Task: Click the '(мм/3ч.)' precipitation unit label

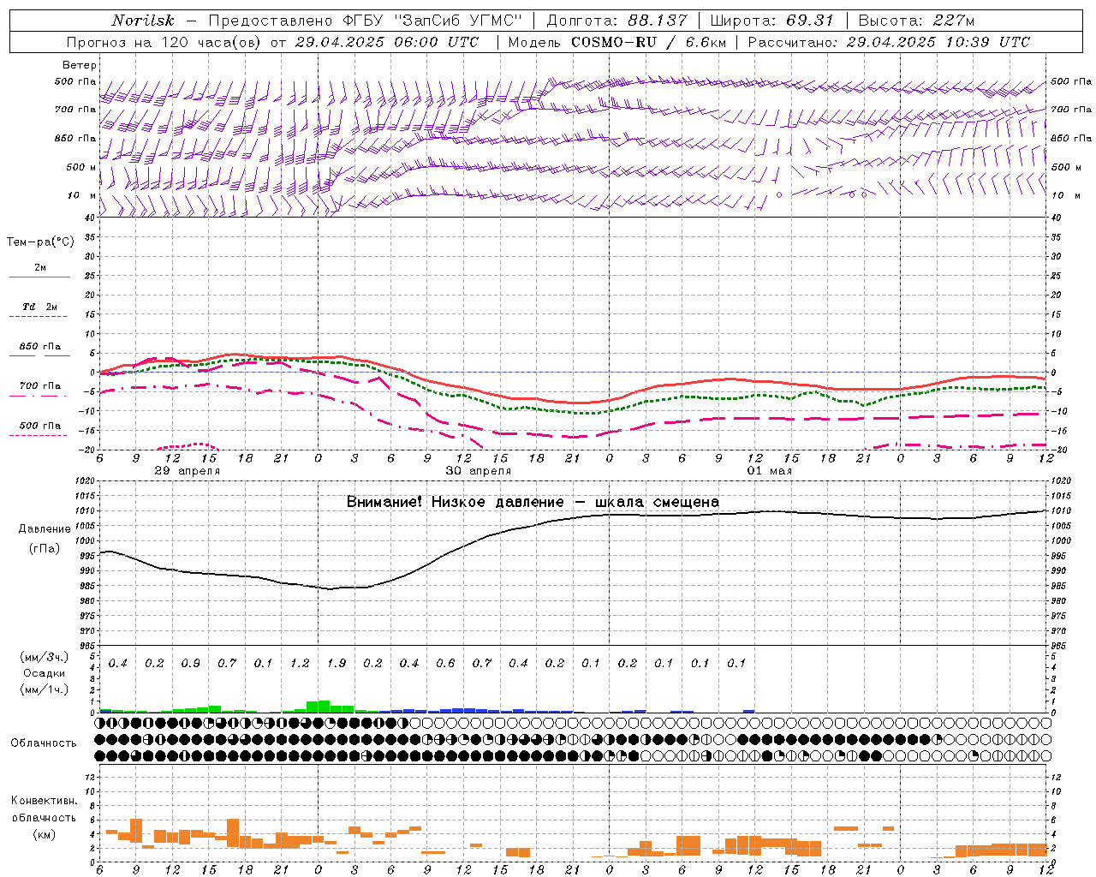Action: (44, 658)
